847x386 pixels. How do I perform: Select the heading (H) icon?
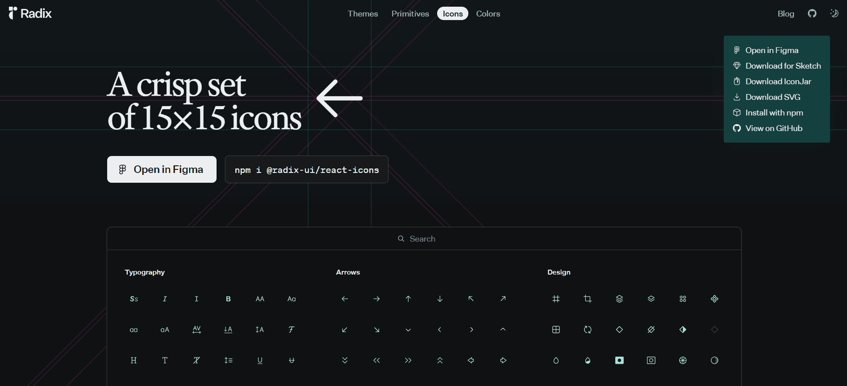134,360
